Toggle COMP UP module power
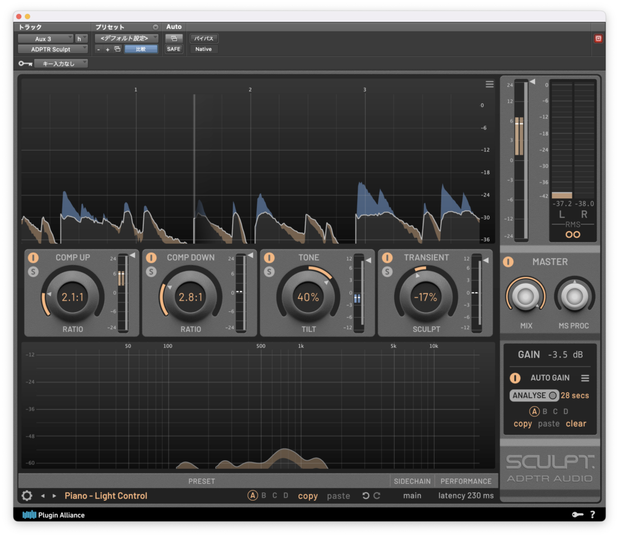The width and height of the screenshot is (619, 537). pos(33,258)
